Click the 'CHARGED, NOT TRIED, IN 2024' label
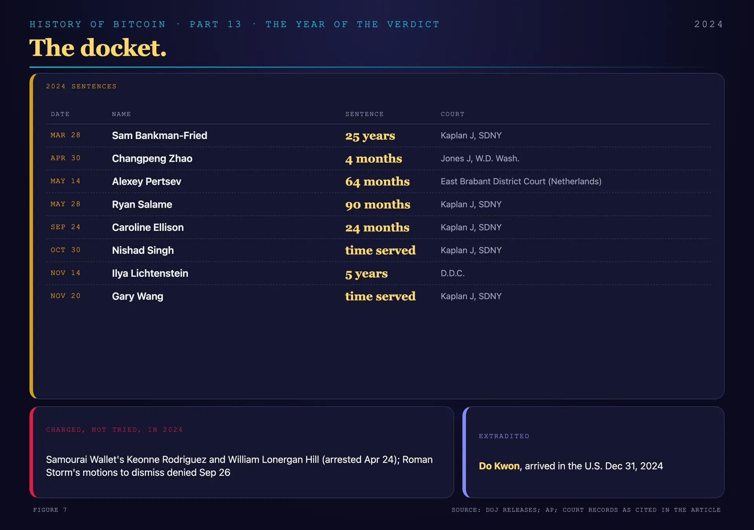The width and height of the screenshot is (754, 530). click(114, 430)
